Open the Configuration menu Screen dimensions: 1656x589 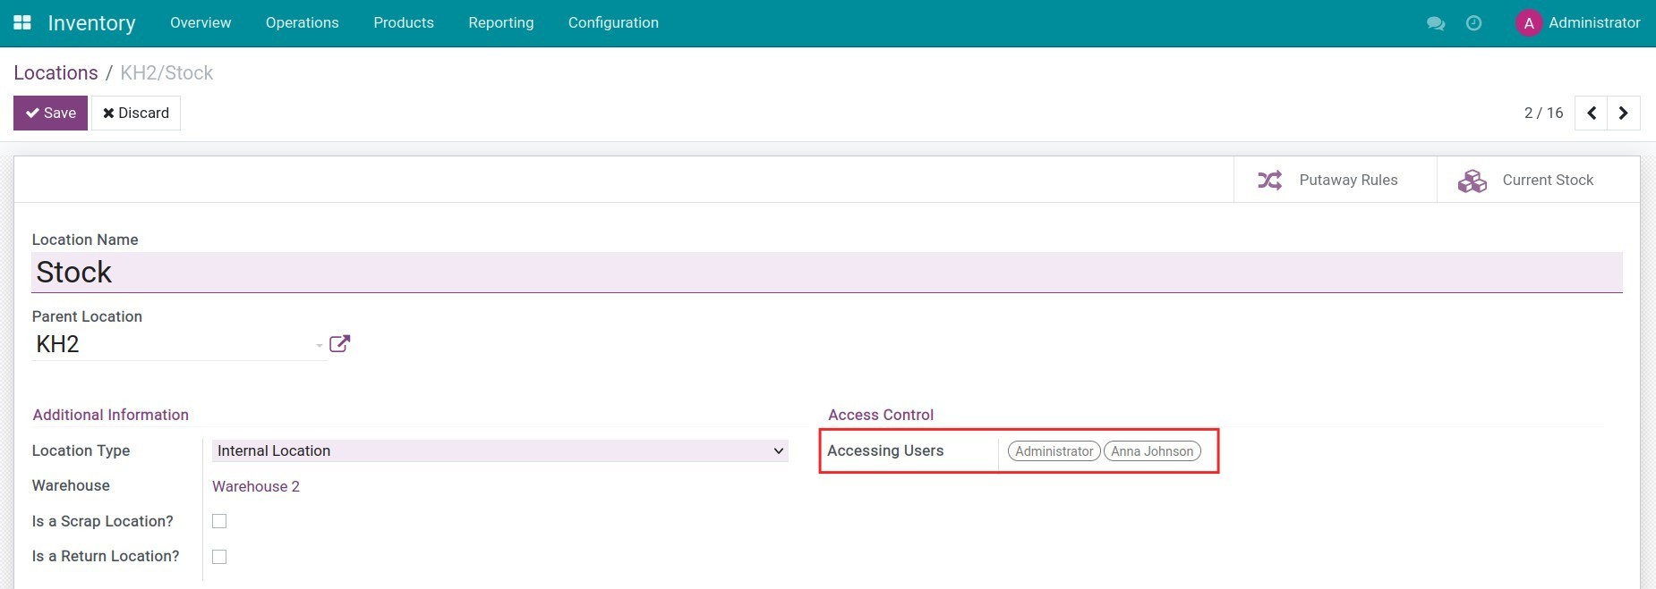coord(613,23)
